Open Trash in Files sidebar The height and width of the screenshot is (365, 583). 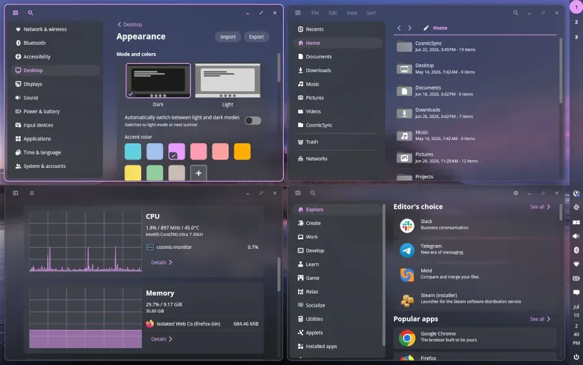(x=337, y=142)
